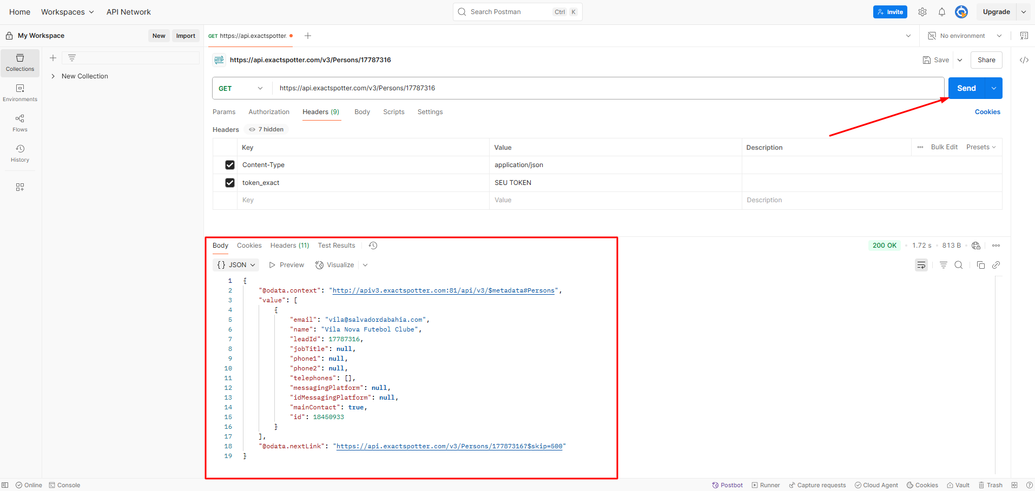Show the 7 hidden headers
1035x491 pixels.
(266, 130)
